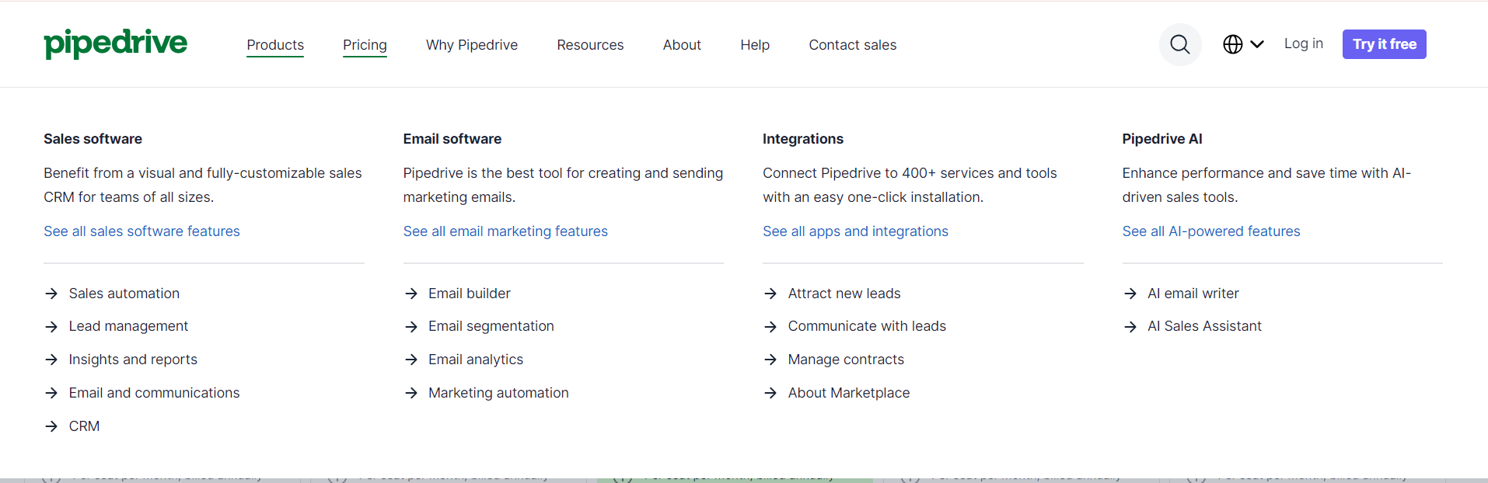This screenshot has width=1488, height=483.
Task: Open the Resources menu
Action: coord(590,45)
